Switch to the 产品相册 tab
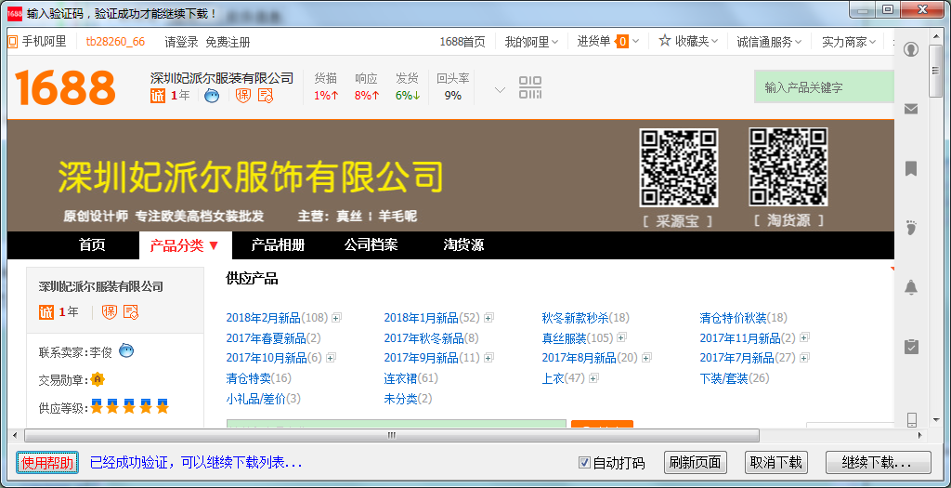Screen dimensions: 951x488 (278, 245)
